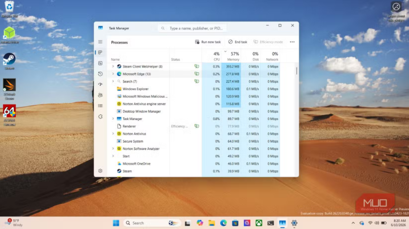Sort processes by the Name column

[115, 60]
